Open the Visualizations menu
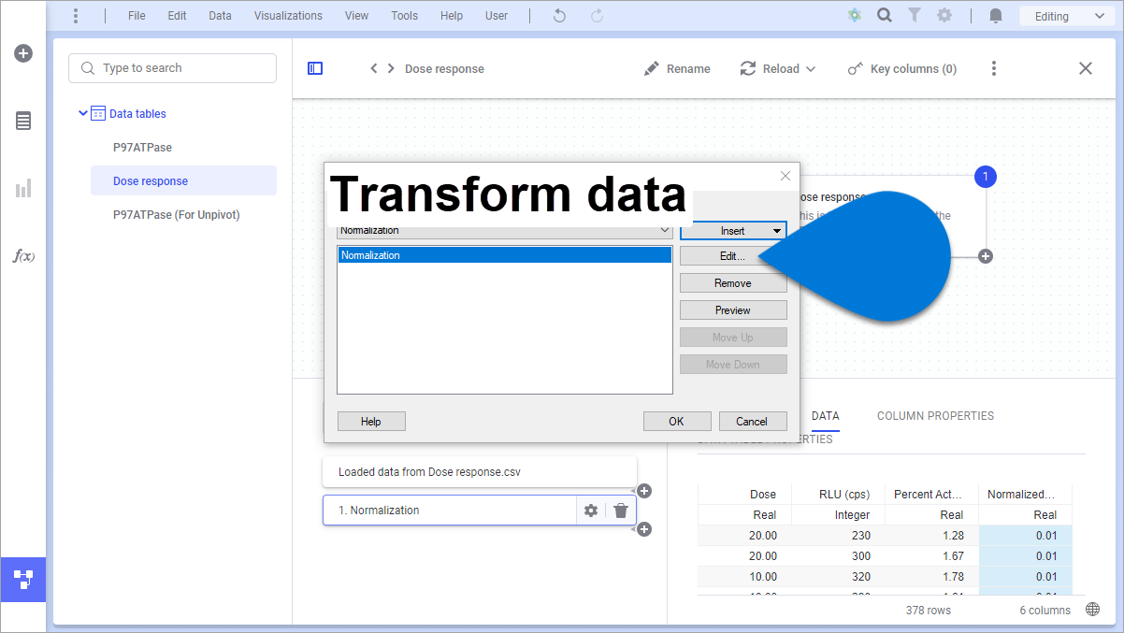1124x633 pixels. tap(288, 16)
